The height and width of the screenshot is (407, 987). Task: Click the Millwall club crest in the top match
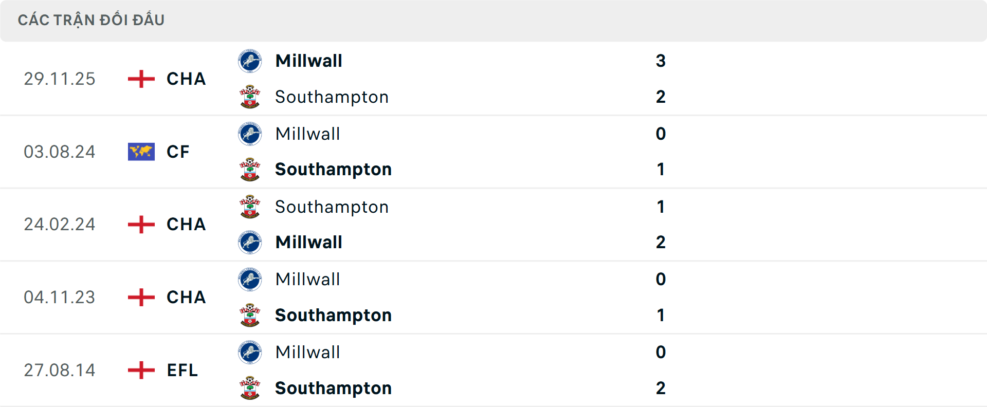pos(250,61)
